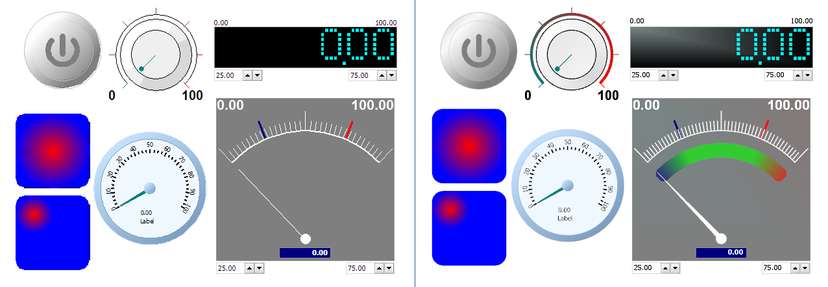Image resolution: width=828 pixels, height=287 pixels.
Task: Click the white needle pivot on the green-arc meter
Action: coord(720,238)
